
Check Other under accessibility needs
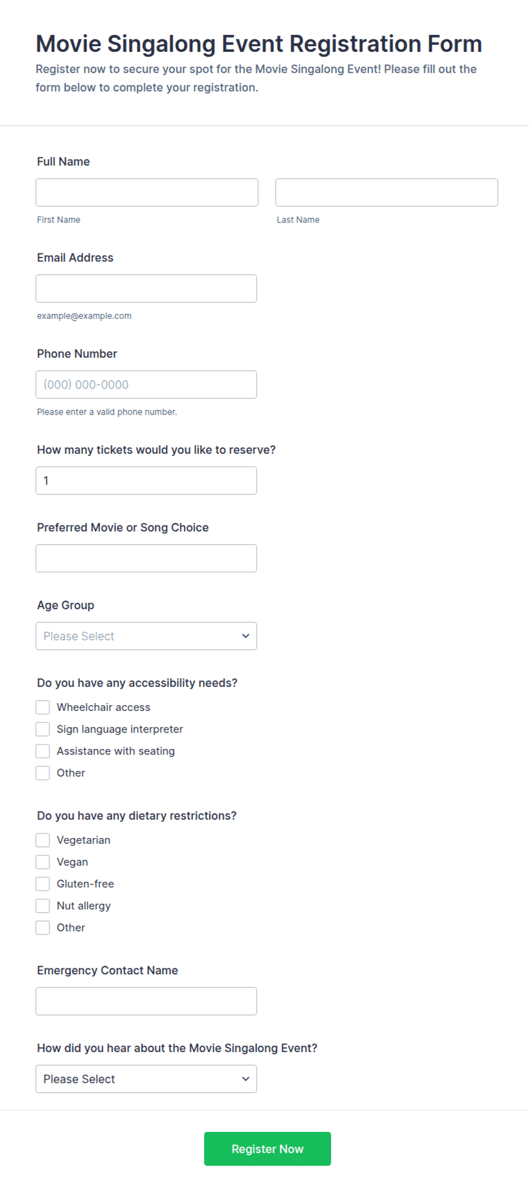[43, 773]
